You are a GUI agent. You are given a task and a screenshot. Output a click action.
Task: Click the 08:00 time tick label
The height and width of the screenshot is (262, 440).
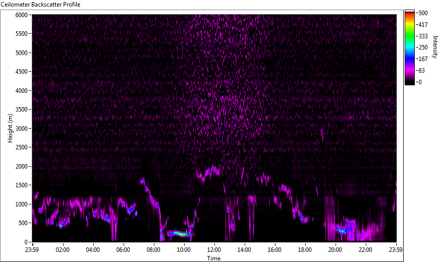pyautogui.click(x=153, y=250)
